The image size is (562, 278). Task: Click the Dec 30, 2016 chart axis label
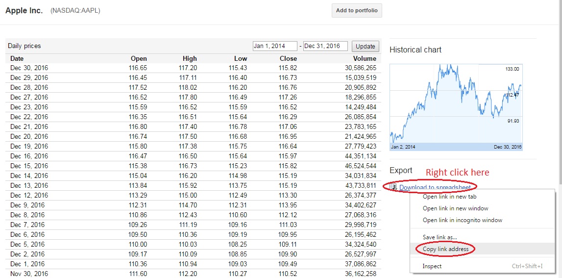coord(508,147)
